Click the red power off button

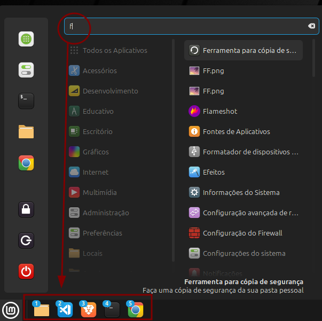(x=26, y=271)
